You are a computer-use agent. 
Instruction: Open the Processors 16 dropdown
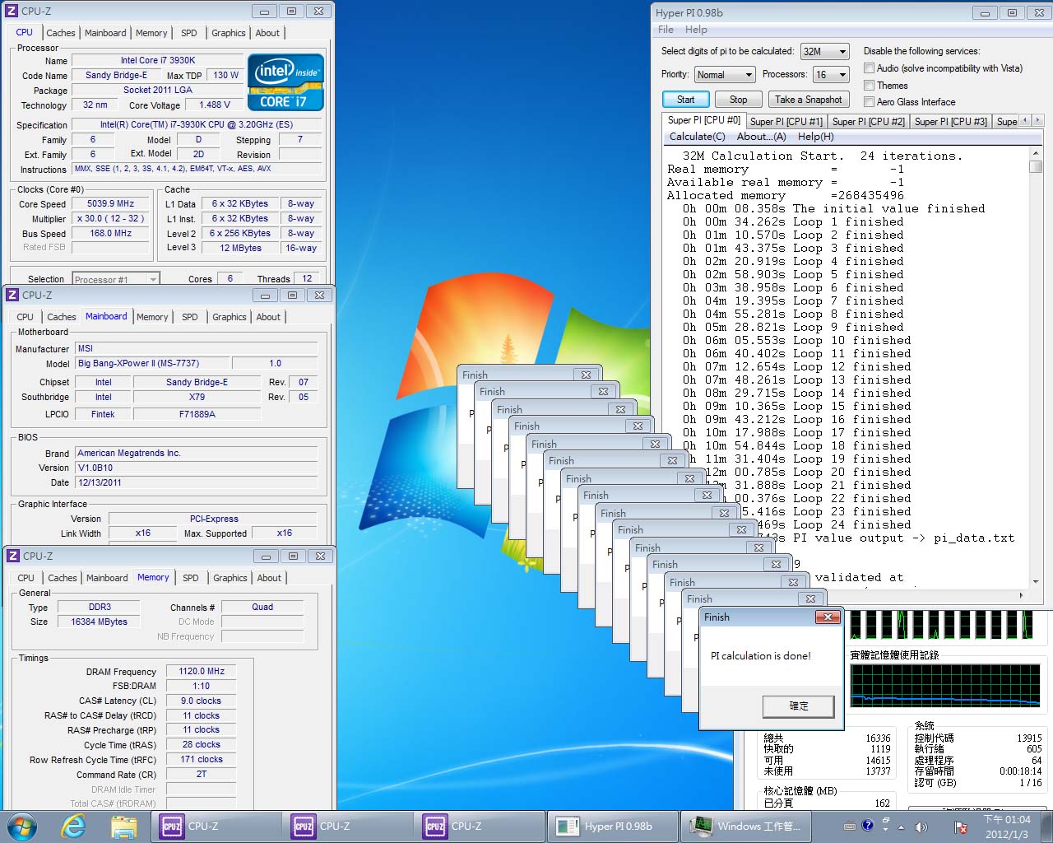(x=830, y=74)
